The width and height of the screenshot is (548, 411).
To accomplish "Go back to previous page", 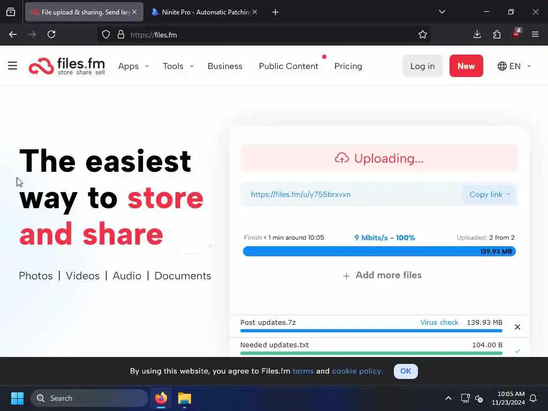I will tap(13, 34).
